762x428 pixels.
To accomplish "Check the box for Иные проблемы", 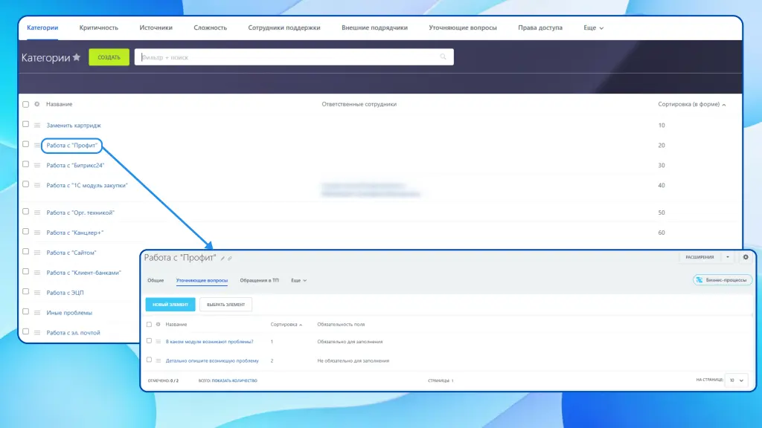I will click(x=26, y=311).
